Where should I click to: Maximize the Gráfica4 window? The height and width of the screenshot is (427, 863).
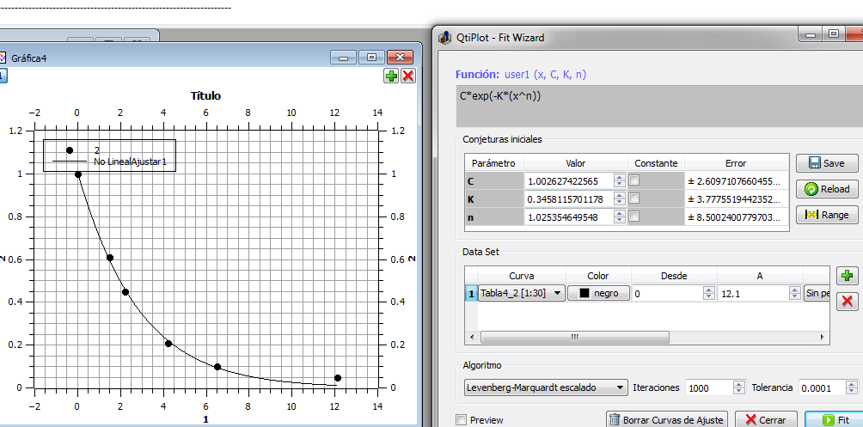pyautogui.click(x=371, y=58)
